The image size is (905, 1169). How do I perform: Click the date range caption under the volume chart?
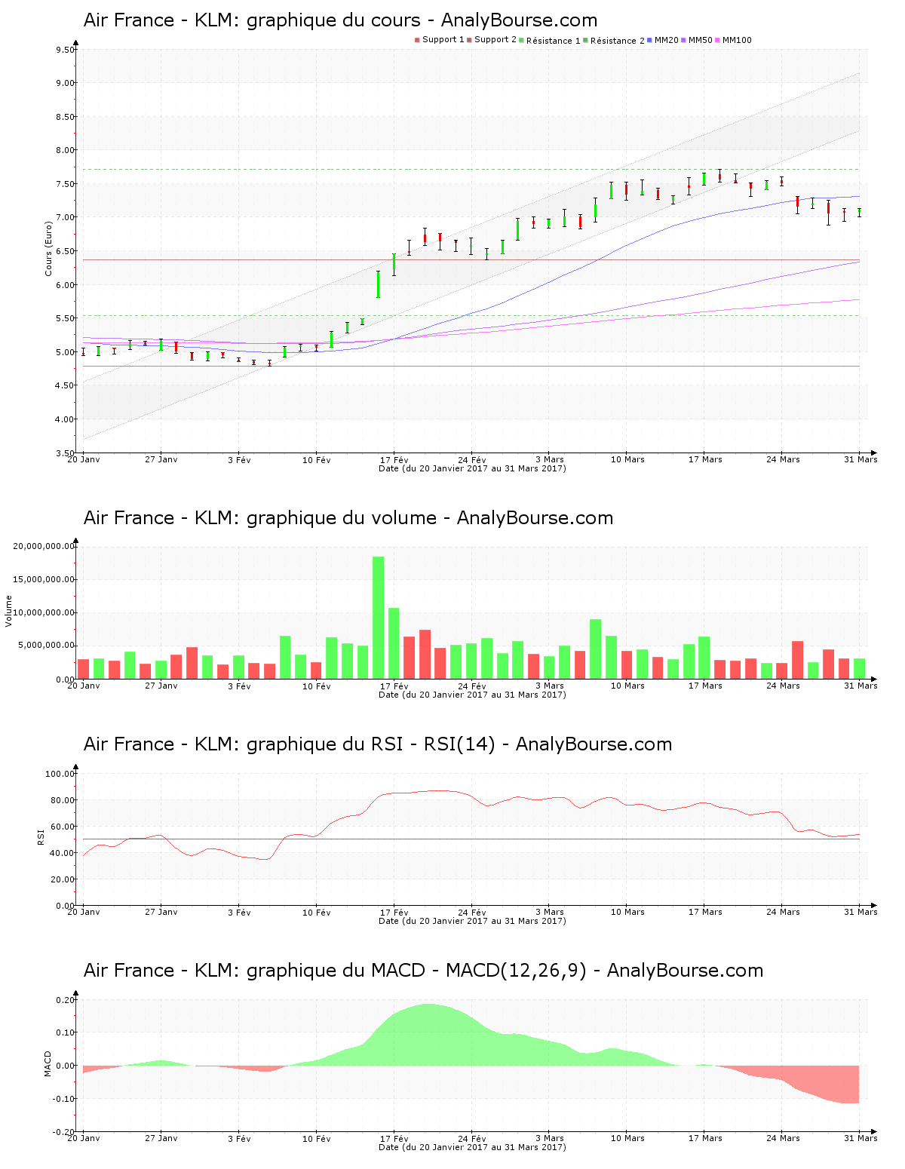point(472,695)
